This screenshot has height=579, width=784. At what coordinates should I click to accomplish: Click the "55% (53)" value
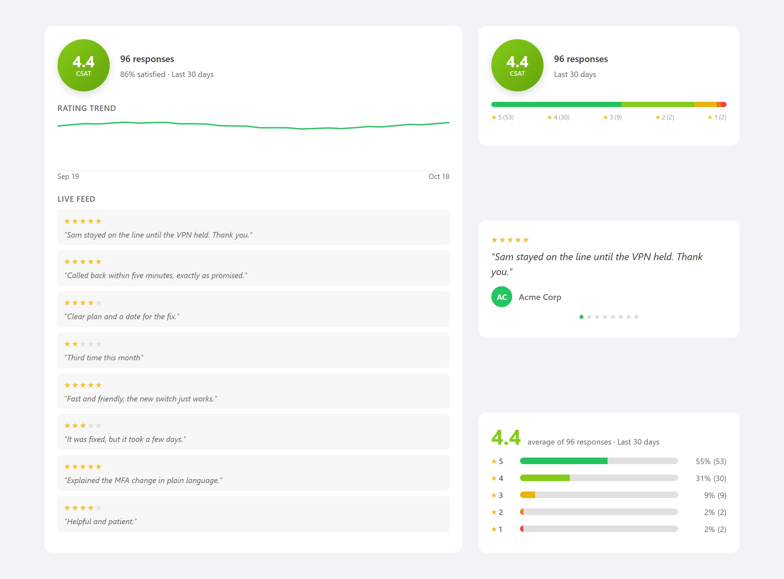coord(711,461)
